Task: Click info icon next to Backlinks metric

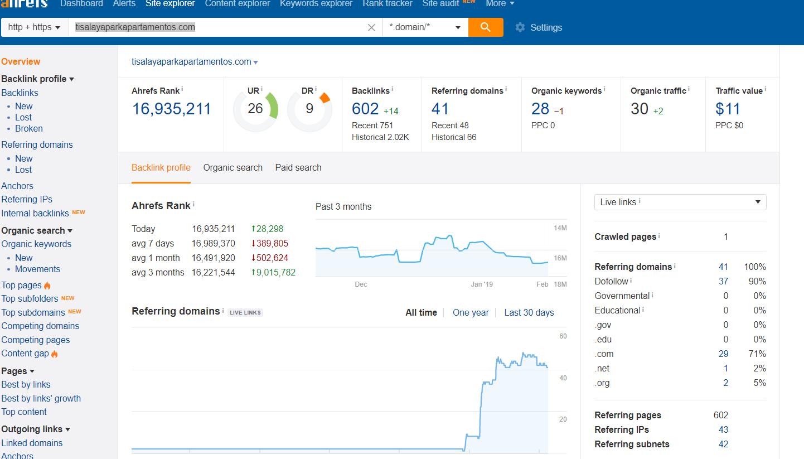Action: [x=393, y=89]
